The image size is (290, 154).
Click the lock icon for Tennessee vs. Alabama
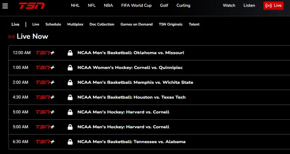pyautogui.click(x=70, y=142)
